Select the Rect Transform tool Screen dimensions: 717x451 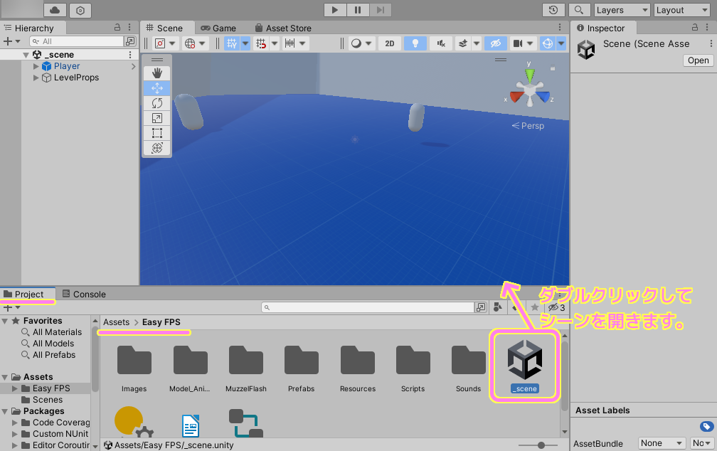click(x=156, y=133)
